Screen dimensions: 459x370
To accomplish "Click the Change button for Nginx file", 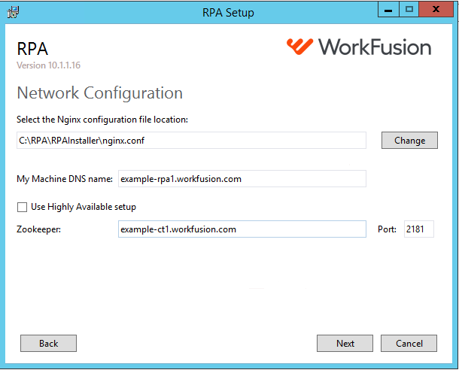I will 409,141.
